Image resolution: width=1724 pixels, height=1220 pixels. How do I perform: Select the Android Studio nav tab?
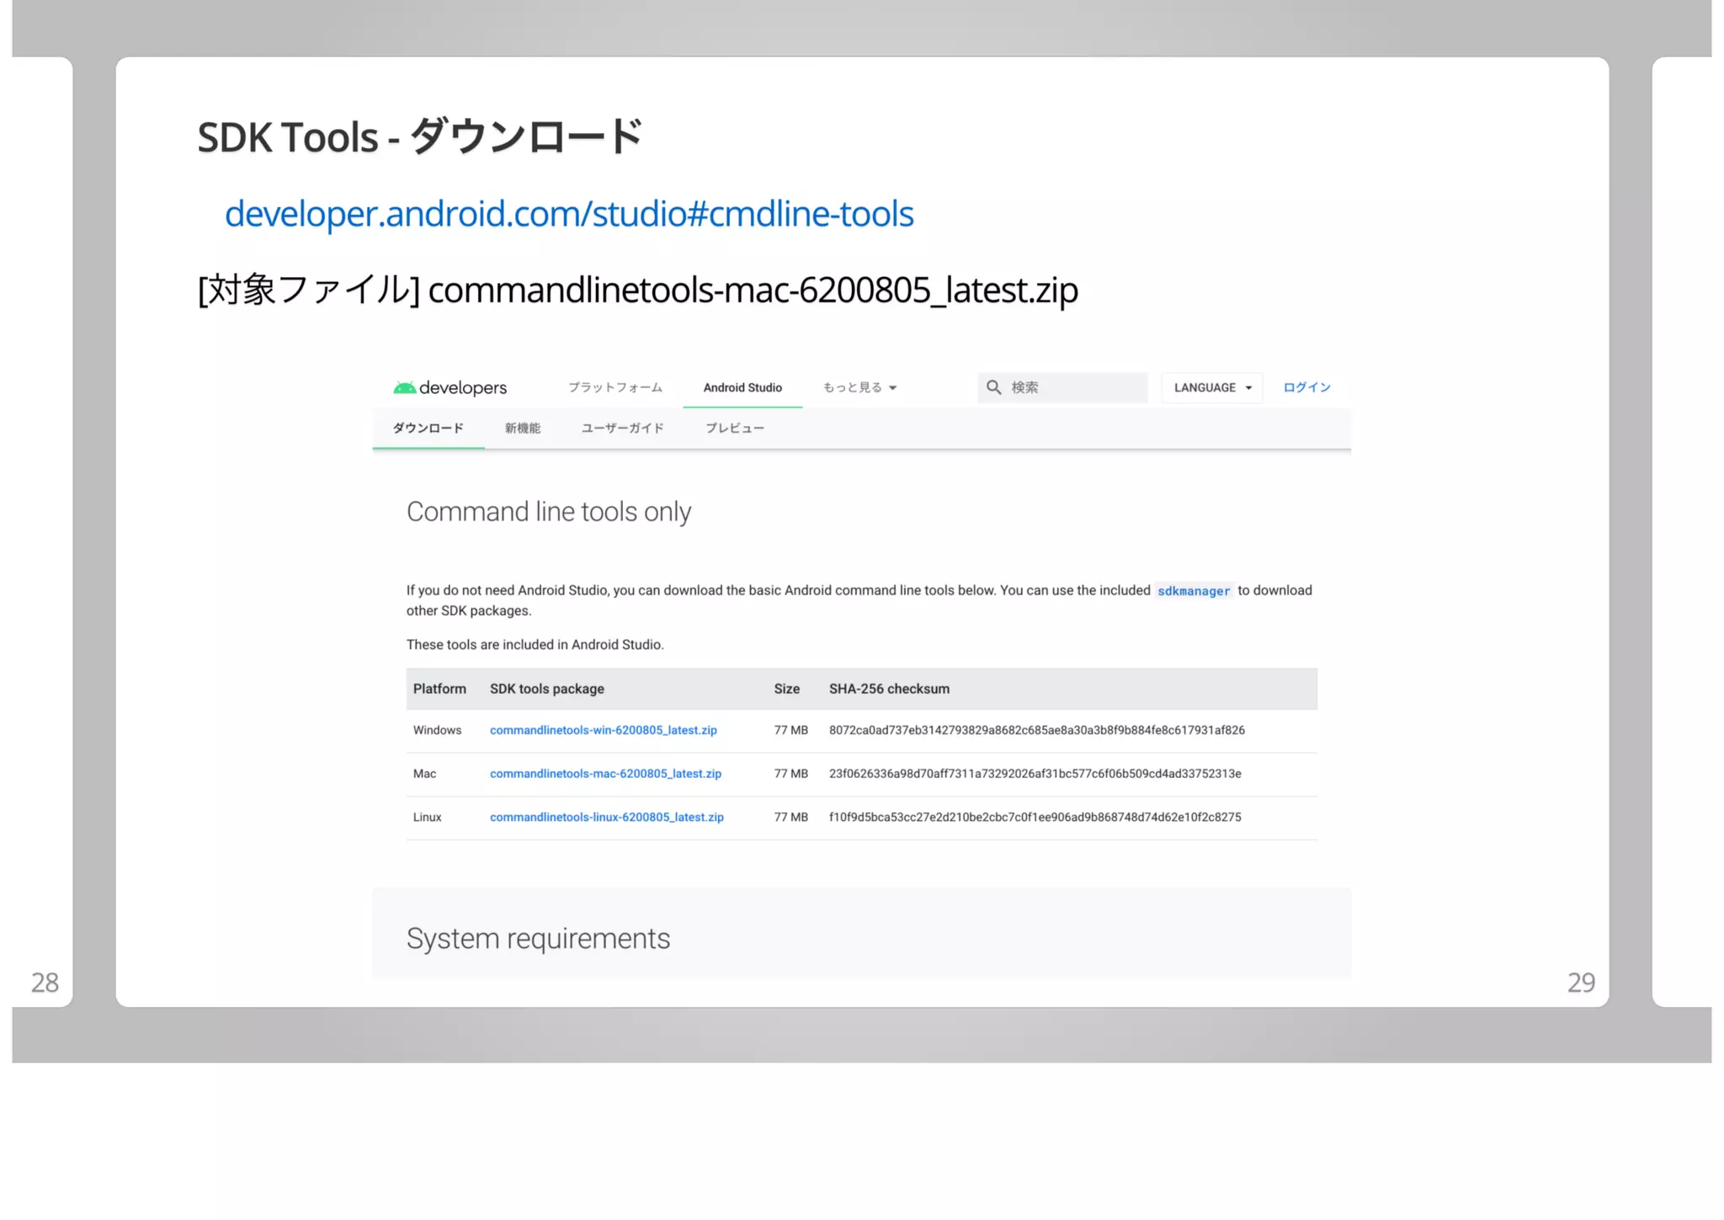[742, 387]
